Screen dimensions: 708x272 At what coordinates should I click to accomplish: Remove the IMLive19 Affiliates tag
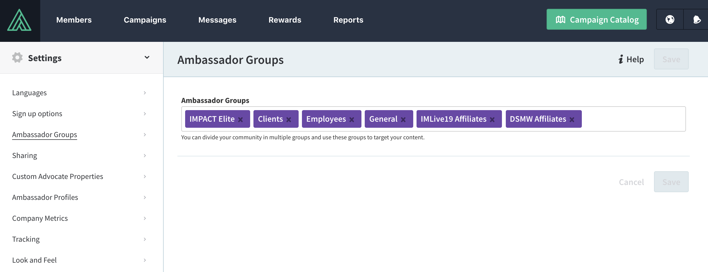[492, 119]
